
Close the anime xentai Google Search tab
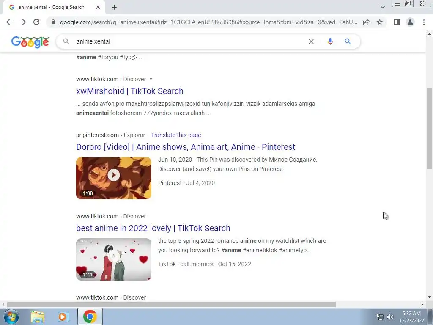(98, 7)
